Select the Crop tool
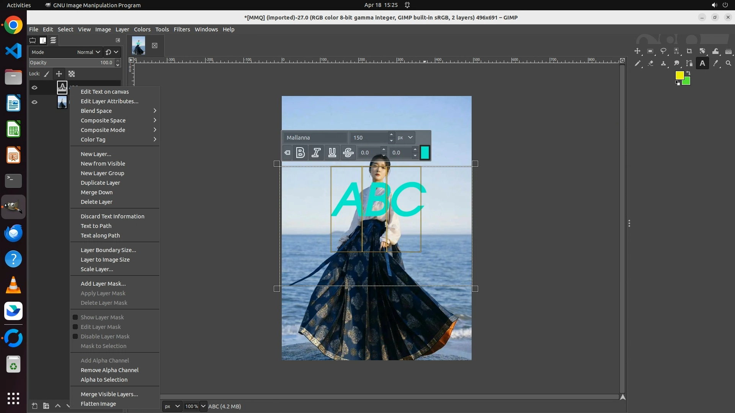Screen dimensions: 735x413 [689, 51]
